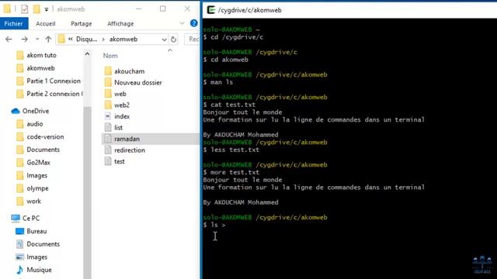Select Images folder under OneDrive
497x279 pixels.
36,176
